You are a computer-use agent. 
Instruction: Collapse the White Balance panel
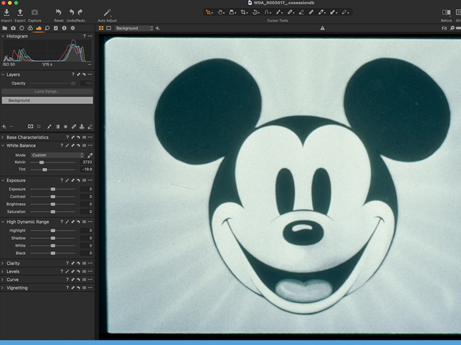click(x=3, y=146)
